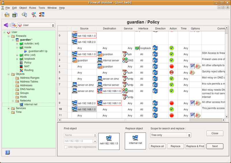Click the options icon in rule 5
Viewport: 231px width, 163px height.
coord(192,72)
